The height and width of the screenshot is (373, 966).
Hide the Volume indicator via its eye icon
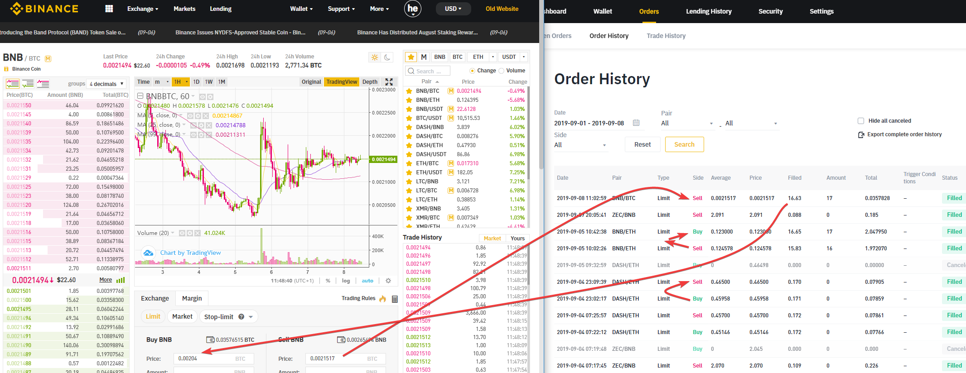click(182, 233)
